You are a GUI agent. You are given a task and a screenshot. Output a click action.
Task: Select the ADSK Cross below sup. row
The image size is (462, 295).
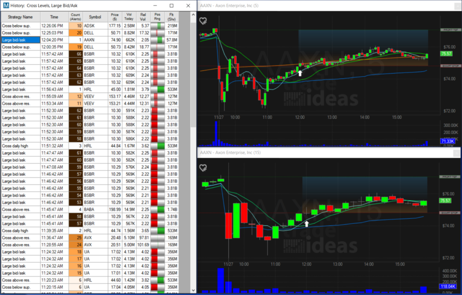pos(90,26)
